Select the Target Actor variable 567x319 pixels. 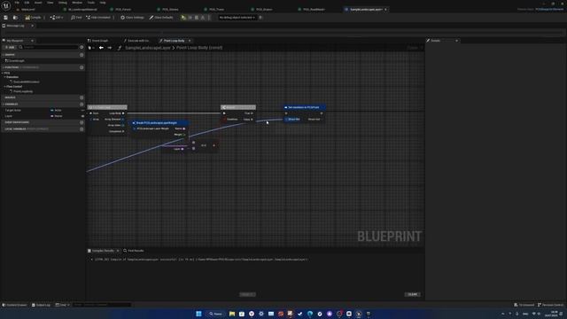pos(13,110)
